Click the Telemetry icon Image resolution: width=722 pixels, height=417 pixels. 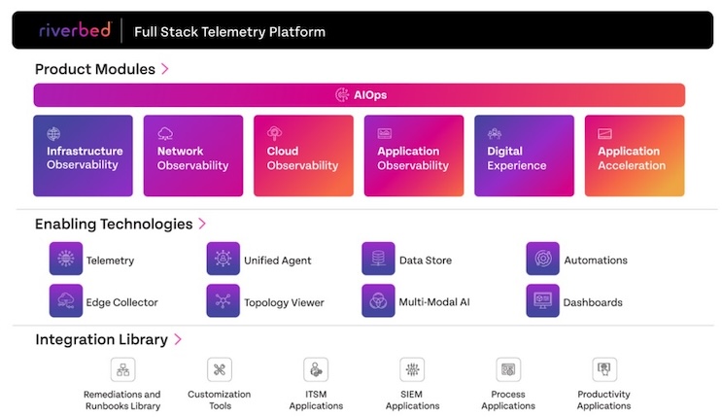click(x=66, y=259)
